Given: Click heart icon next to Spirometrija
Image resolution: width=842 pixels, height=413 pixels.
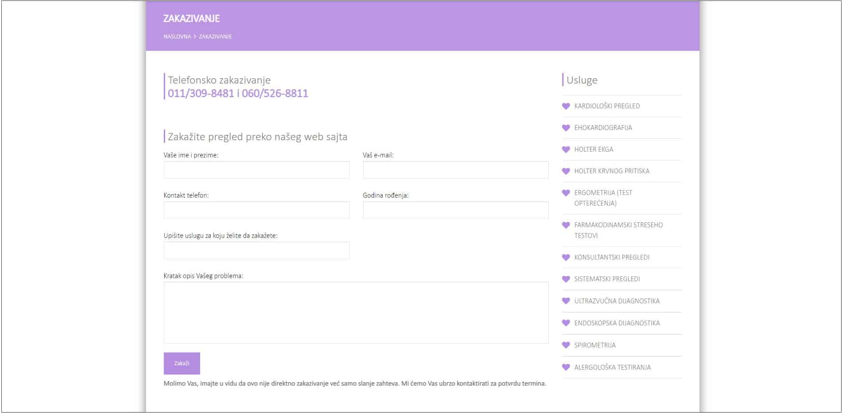Looking at the screenshot, I should click(x=566, y=345).
